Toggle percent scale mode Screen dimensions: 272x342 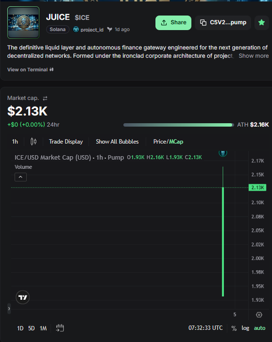(234, 328)
